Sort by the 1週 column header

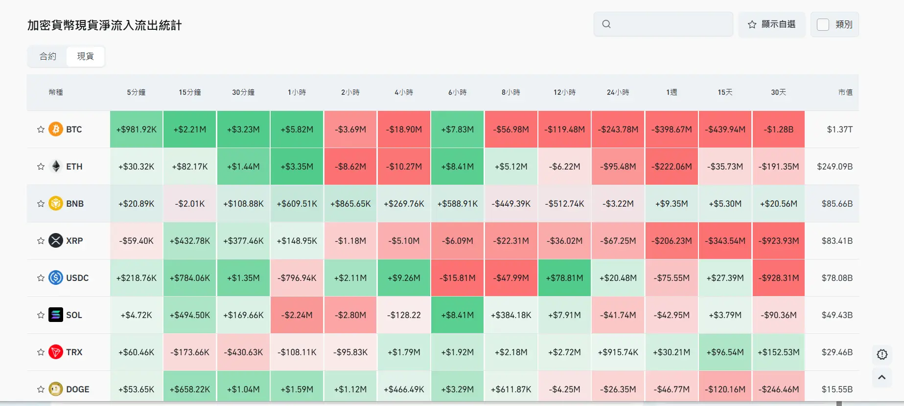point(672,92)
